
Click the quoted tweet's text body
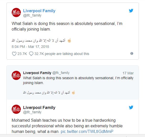78,80
